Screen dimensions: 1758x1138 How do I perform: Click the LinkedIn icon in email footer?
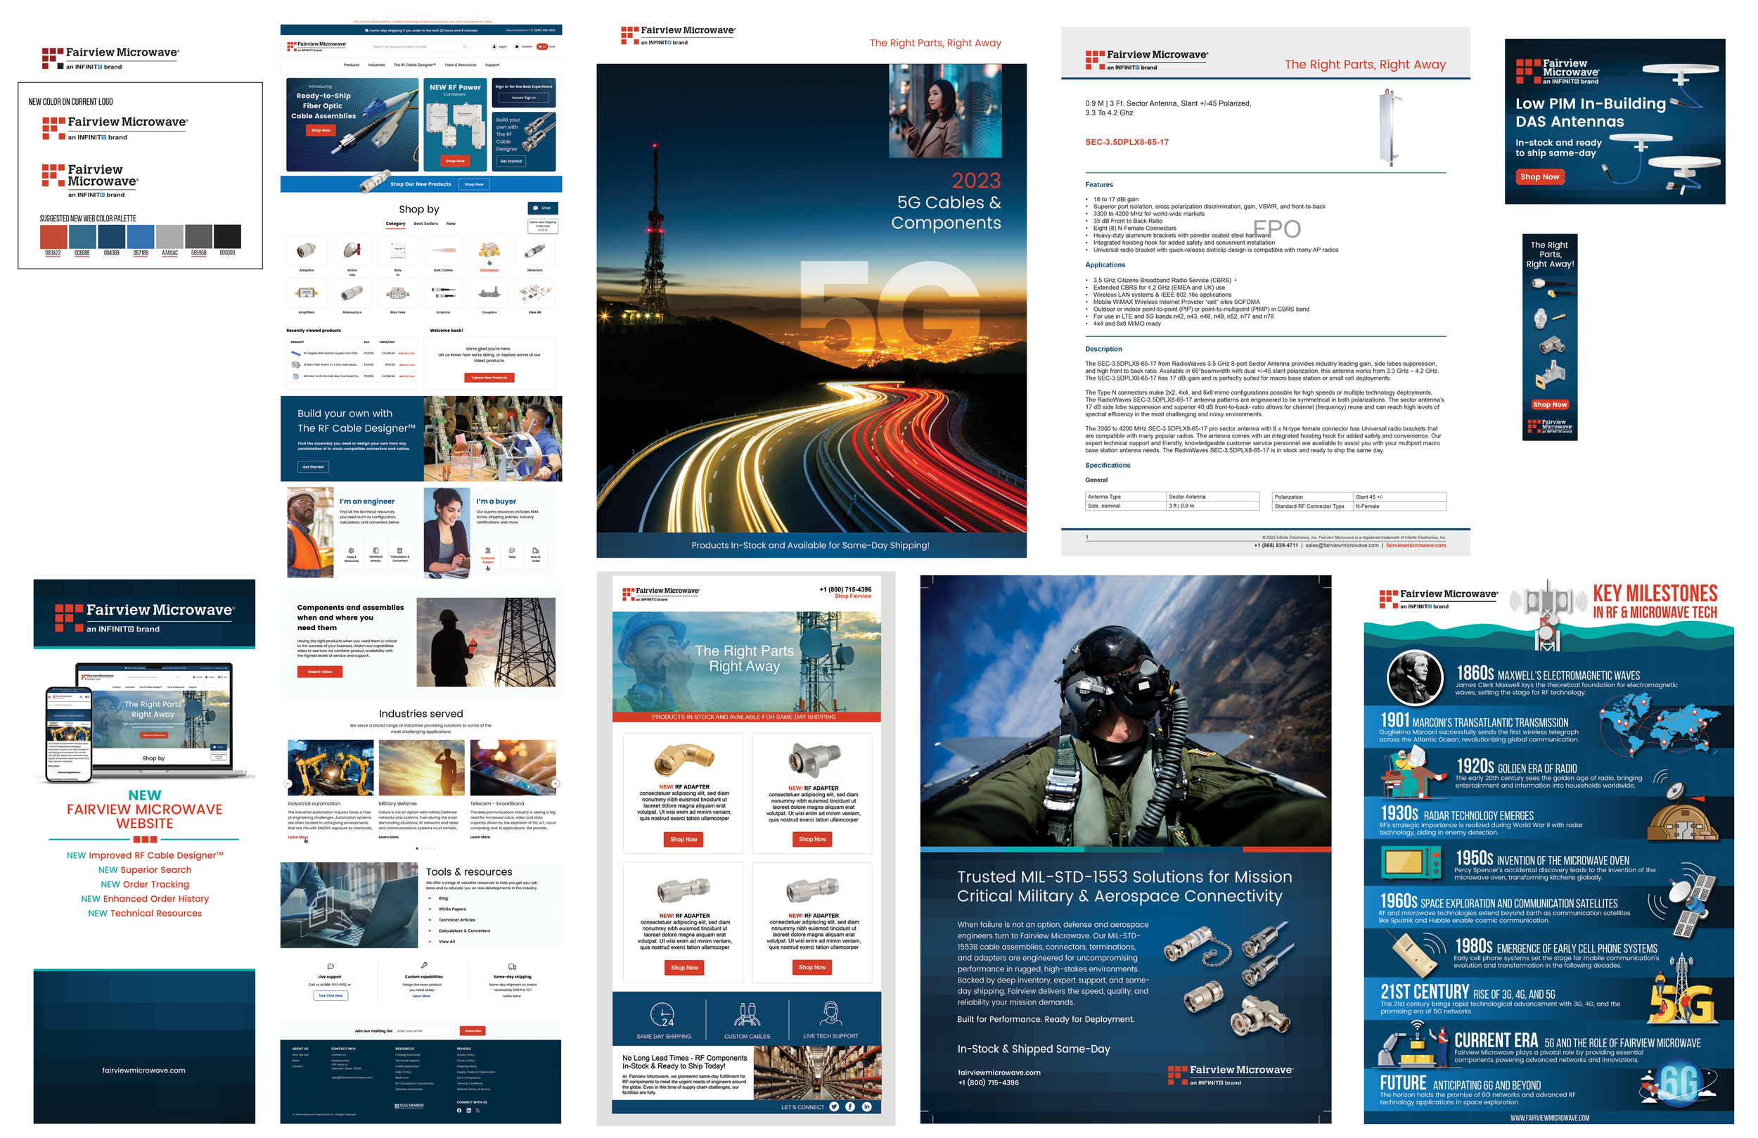click(x=866, y=1106)
